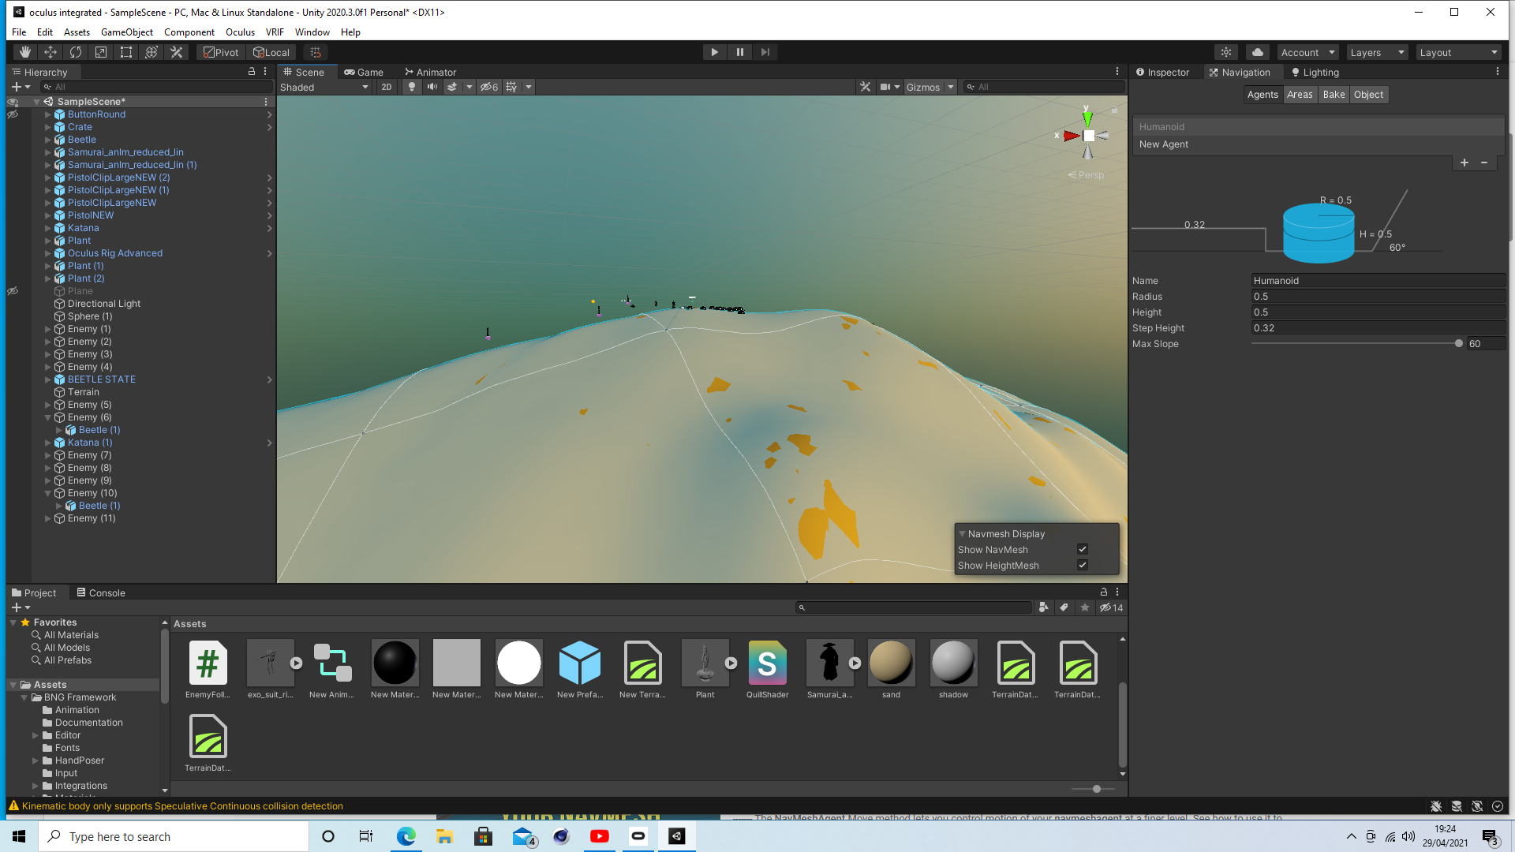Select the Move tool
Image resolution: width=1515 pixels, height=852 pixels.
(50, 52)
